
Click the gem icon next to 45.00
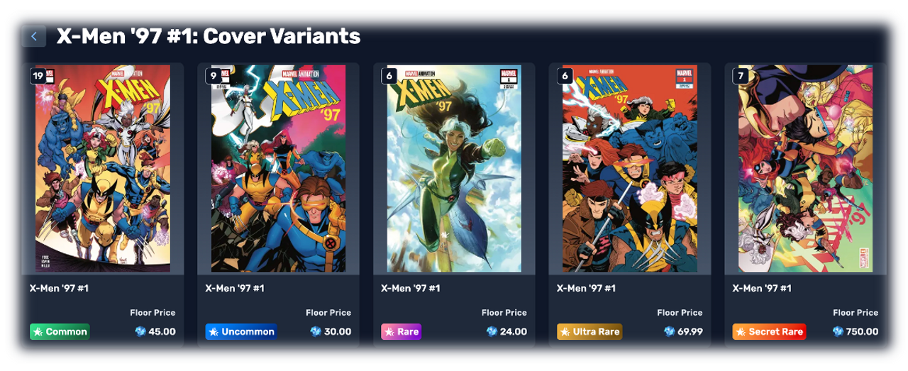pyautogui.click(x=140, y=331)
